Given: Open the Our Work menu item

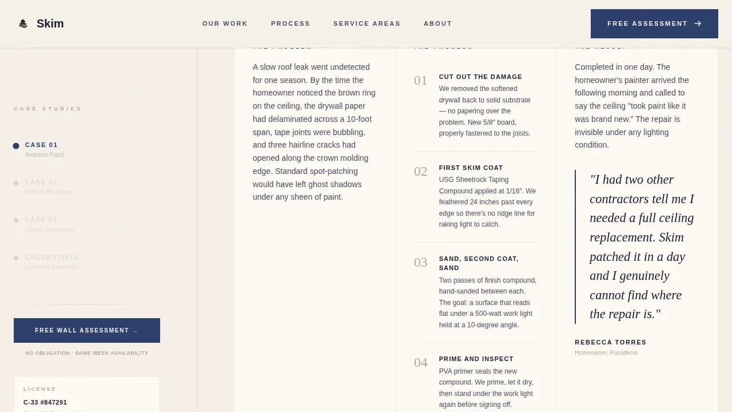Looking at the screenshot, I should [225, 23].
